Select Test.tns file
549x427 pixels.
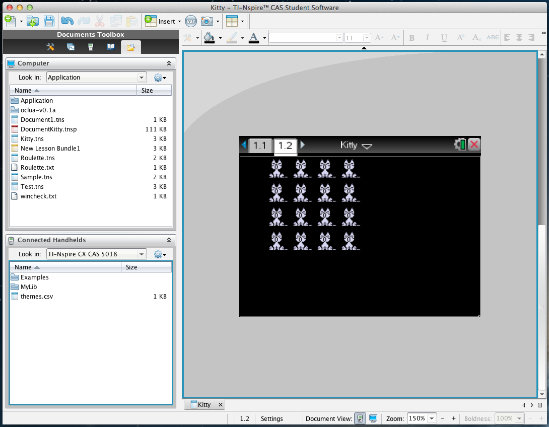[91, 186]
